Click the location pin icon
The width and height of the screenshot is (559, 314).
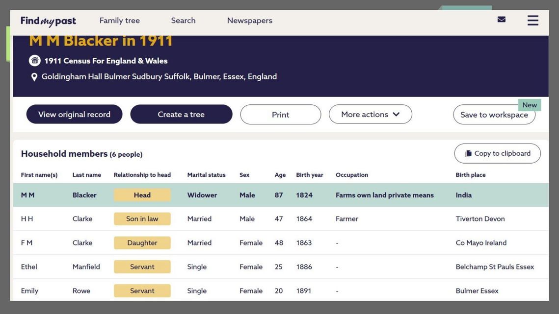34,77
